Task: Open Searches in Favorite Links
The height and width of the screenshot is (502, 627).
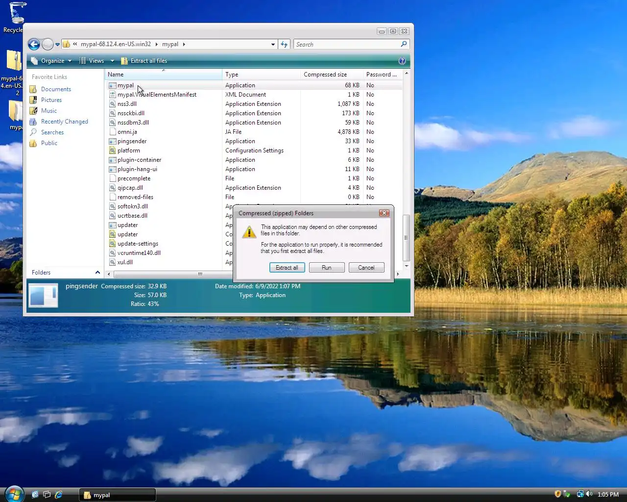Action: [x=47, y=132]
